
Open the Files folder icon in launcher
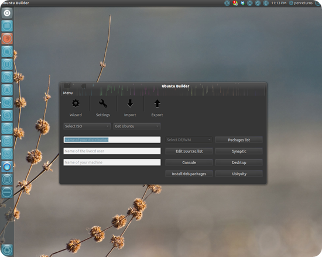[x=7, y=26]
